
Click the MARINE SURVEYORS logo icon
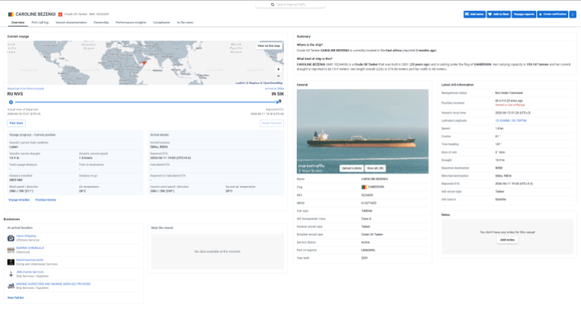(x=11, y=286)
